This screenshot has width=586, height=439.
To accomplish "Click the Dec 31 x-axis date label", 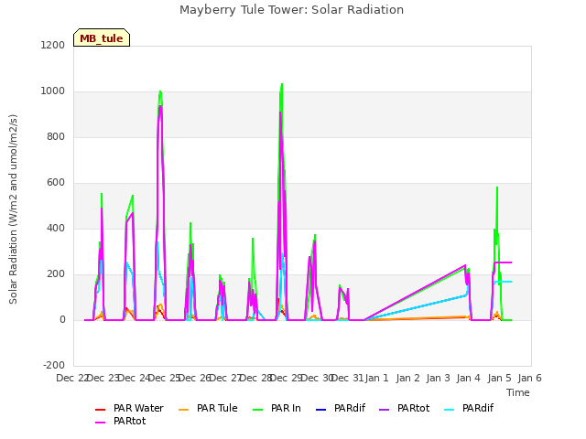I will click(x=348, y=378).
